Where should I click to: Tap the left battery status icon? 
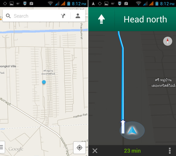69,4
